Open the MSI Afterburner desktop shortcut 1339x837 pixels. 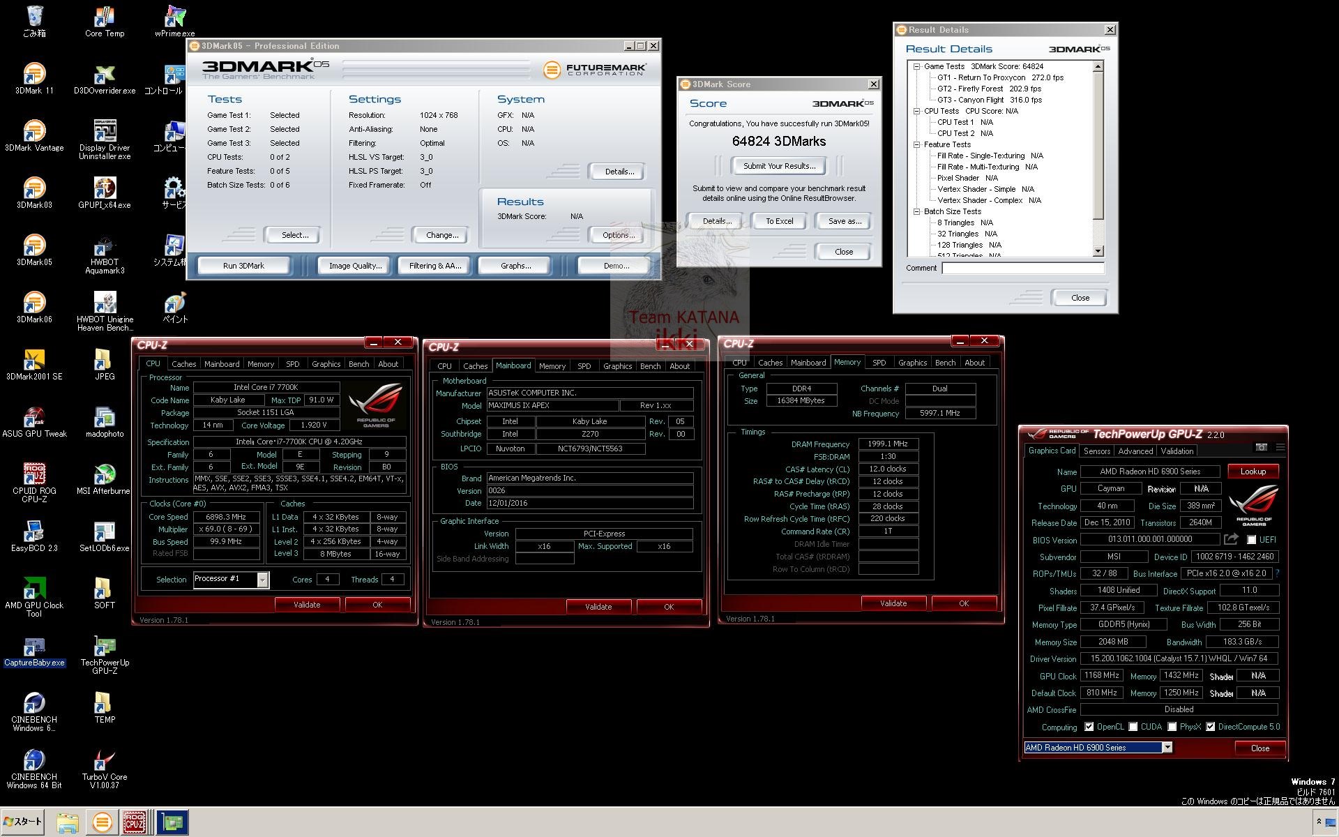(x=105, y=479)
